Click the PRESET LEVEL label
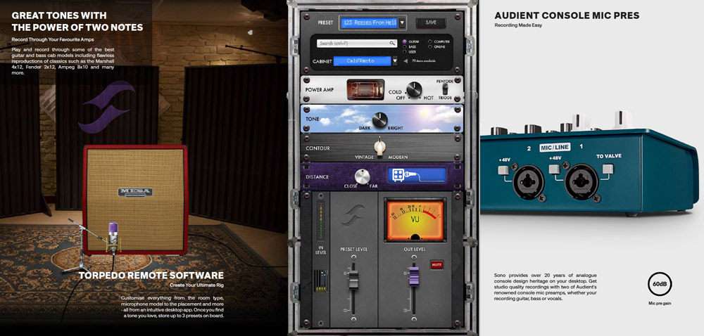Screen dimensions: 704x336 pos(354,250)
